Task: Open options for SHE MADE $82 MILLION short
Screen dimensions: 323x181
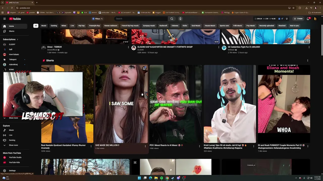Action: (x=145, y=146)
